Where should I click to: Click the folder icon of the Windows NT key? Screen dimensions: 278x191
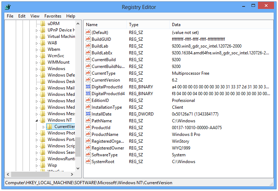43,120
